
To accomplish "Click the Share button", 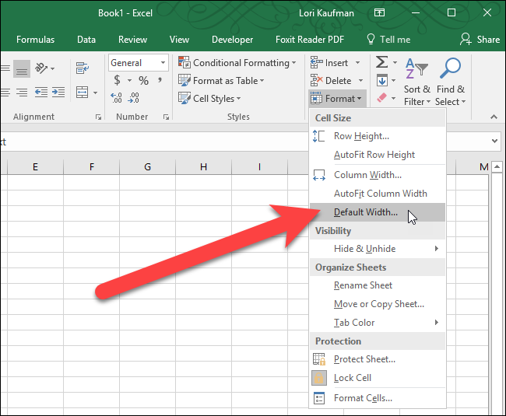I will [x=480, y=40].
